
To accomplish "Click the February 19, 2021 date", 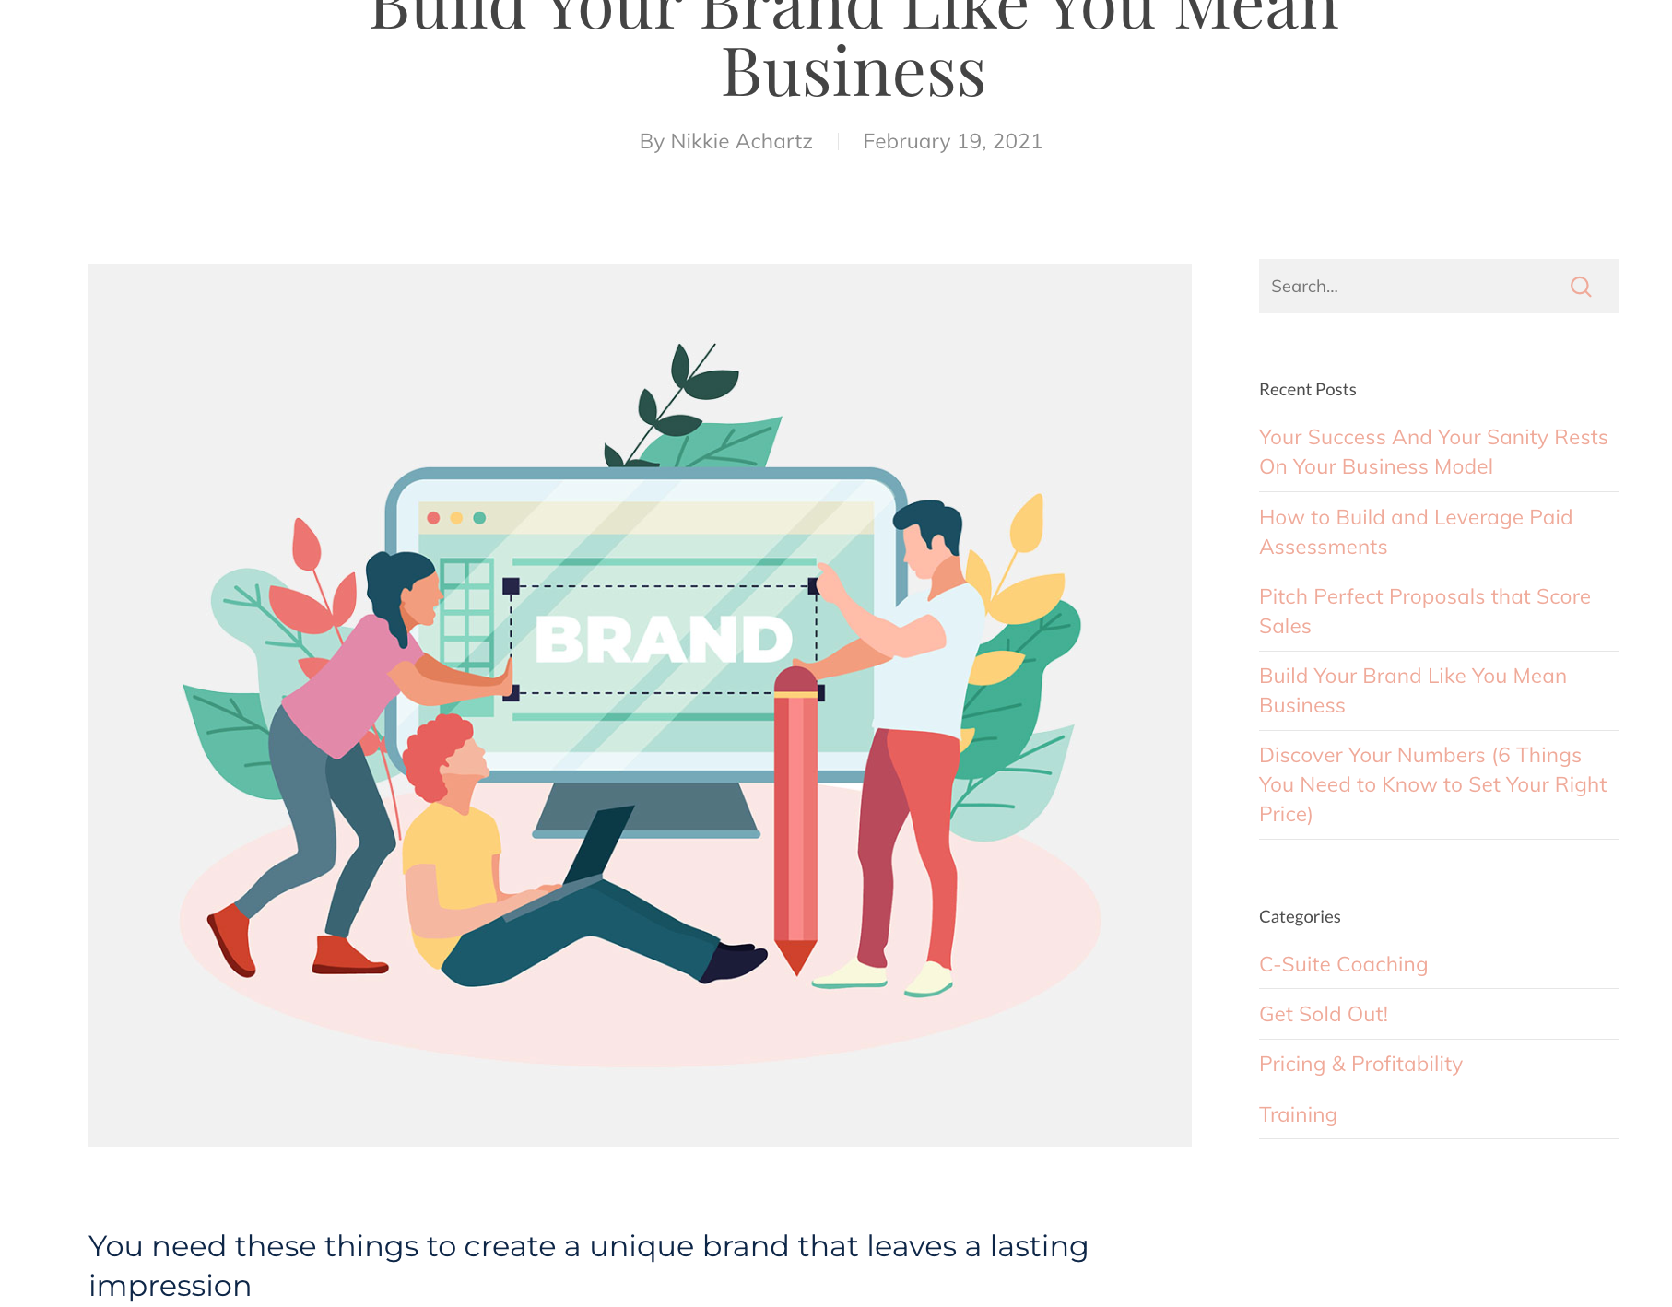I will click(952, 141).
